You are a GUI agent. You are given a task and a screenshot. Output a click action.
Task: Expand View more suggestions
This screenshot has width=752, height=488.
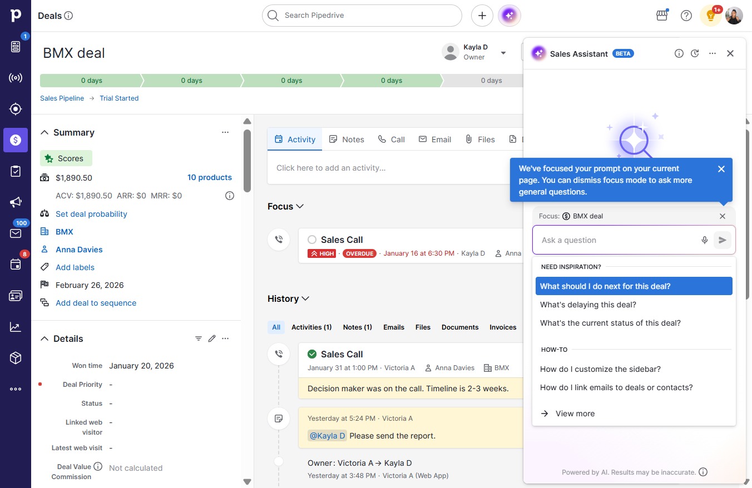tap(567, 414)
